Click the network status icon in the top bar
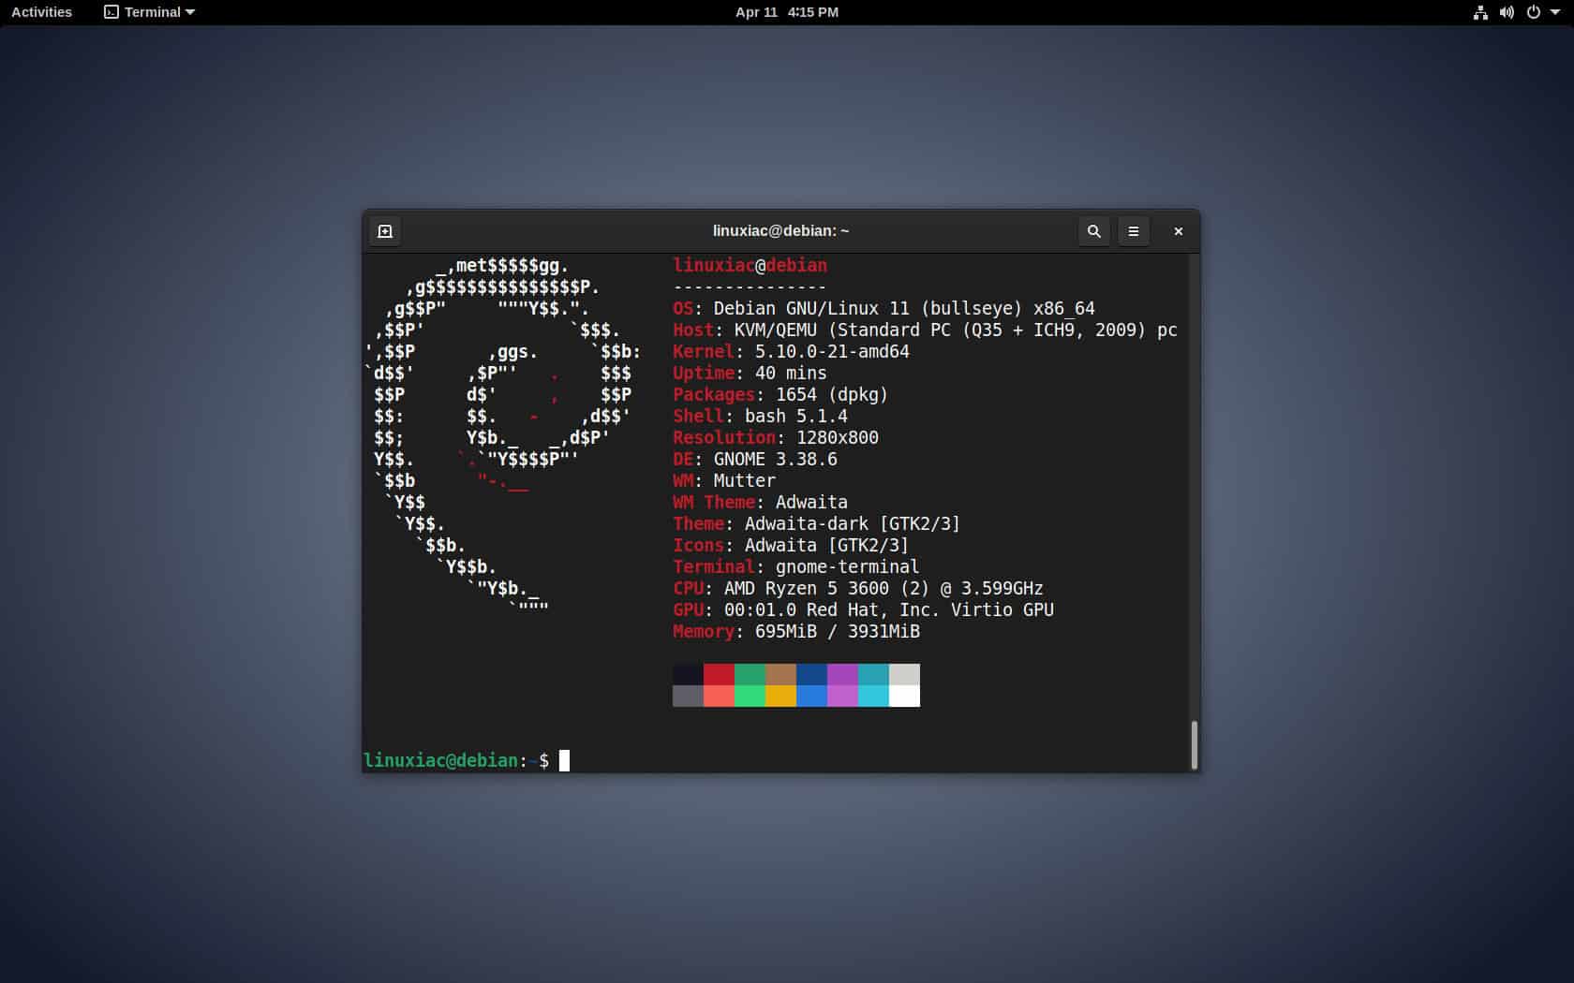1574x983 pixels. click(x=1480, y=12)
